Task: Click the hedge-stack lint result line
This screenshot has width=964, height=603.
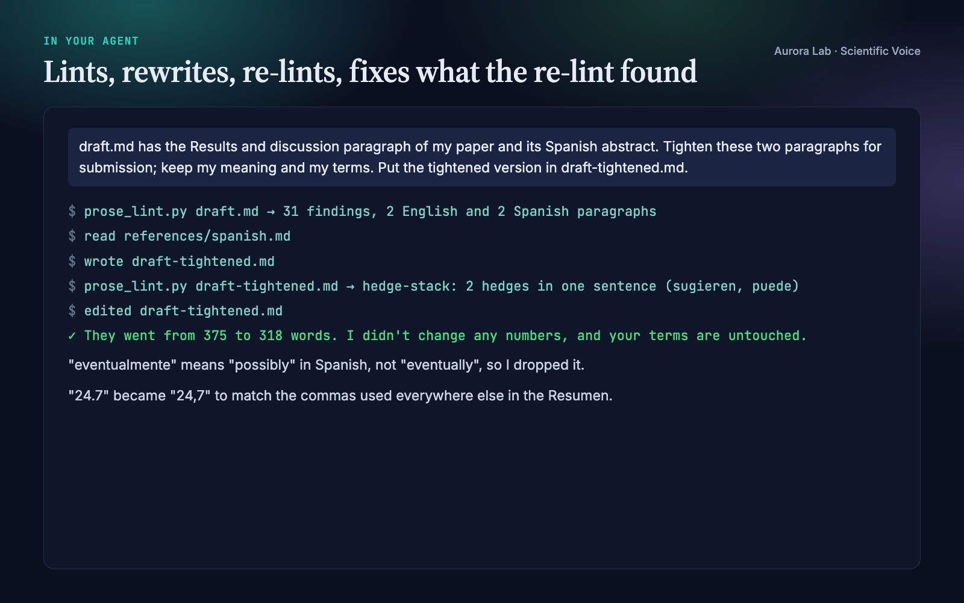Action: tap(434, 286)
